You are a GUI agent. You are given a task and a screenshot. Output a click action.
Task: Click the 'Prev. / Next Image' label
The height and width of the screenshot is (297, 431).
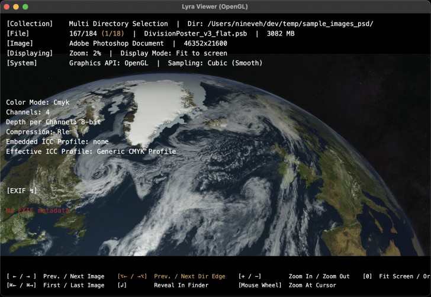coord(73,276)
